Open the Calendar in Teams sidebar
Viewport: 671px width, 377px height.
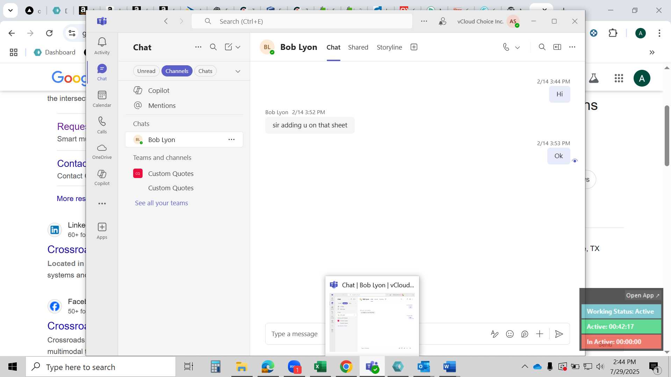pyautogui.click(x=102, y=99)
